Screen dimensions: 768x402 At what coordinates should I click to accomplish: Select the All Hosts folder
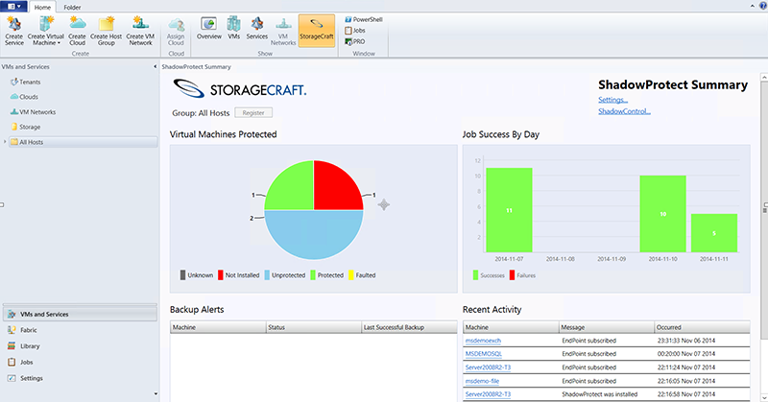(84, 142)
